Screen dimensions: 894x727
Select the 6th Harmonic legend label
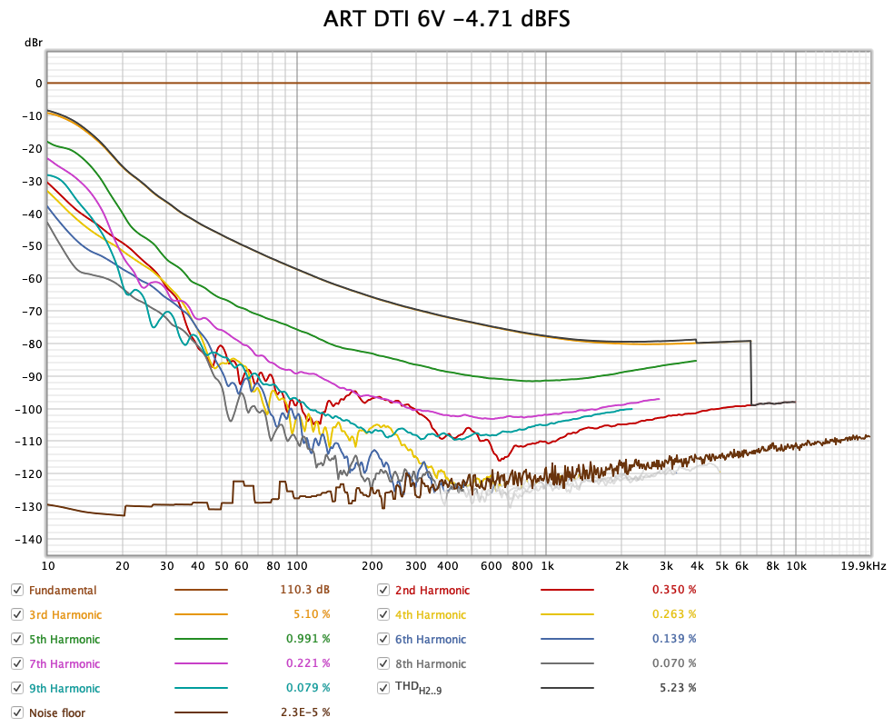(x=431, y=640)
